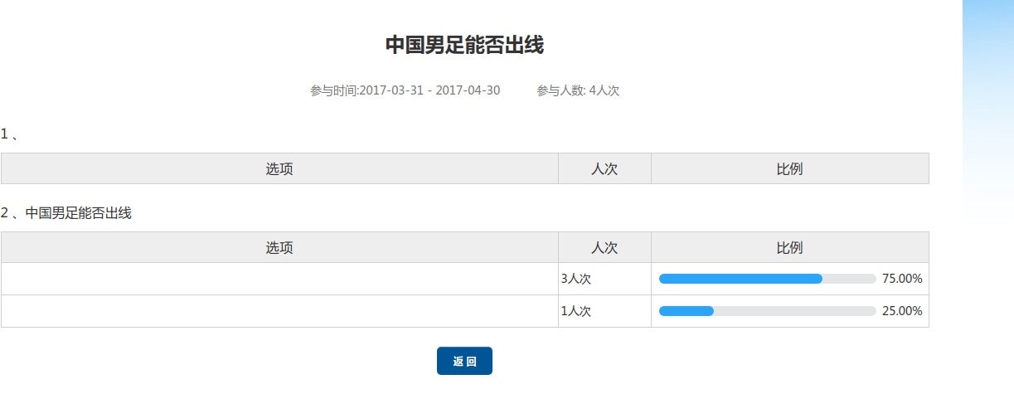Screen dimensions: 1014x394
Task: Select the 1人次 count cell
Action: pyautogui.click(x=576, y=311)
